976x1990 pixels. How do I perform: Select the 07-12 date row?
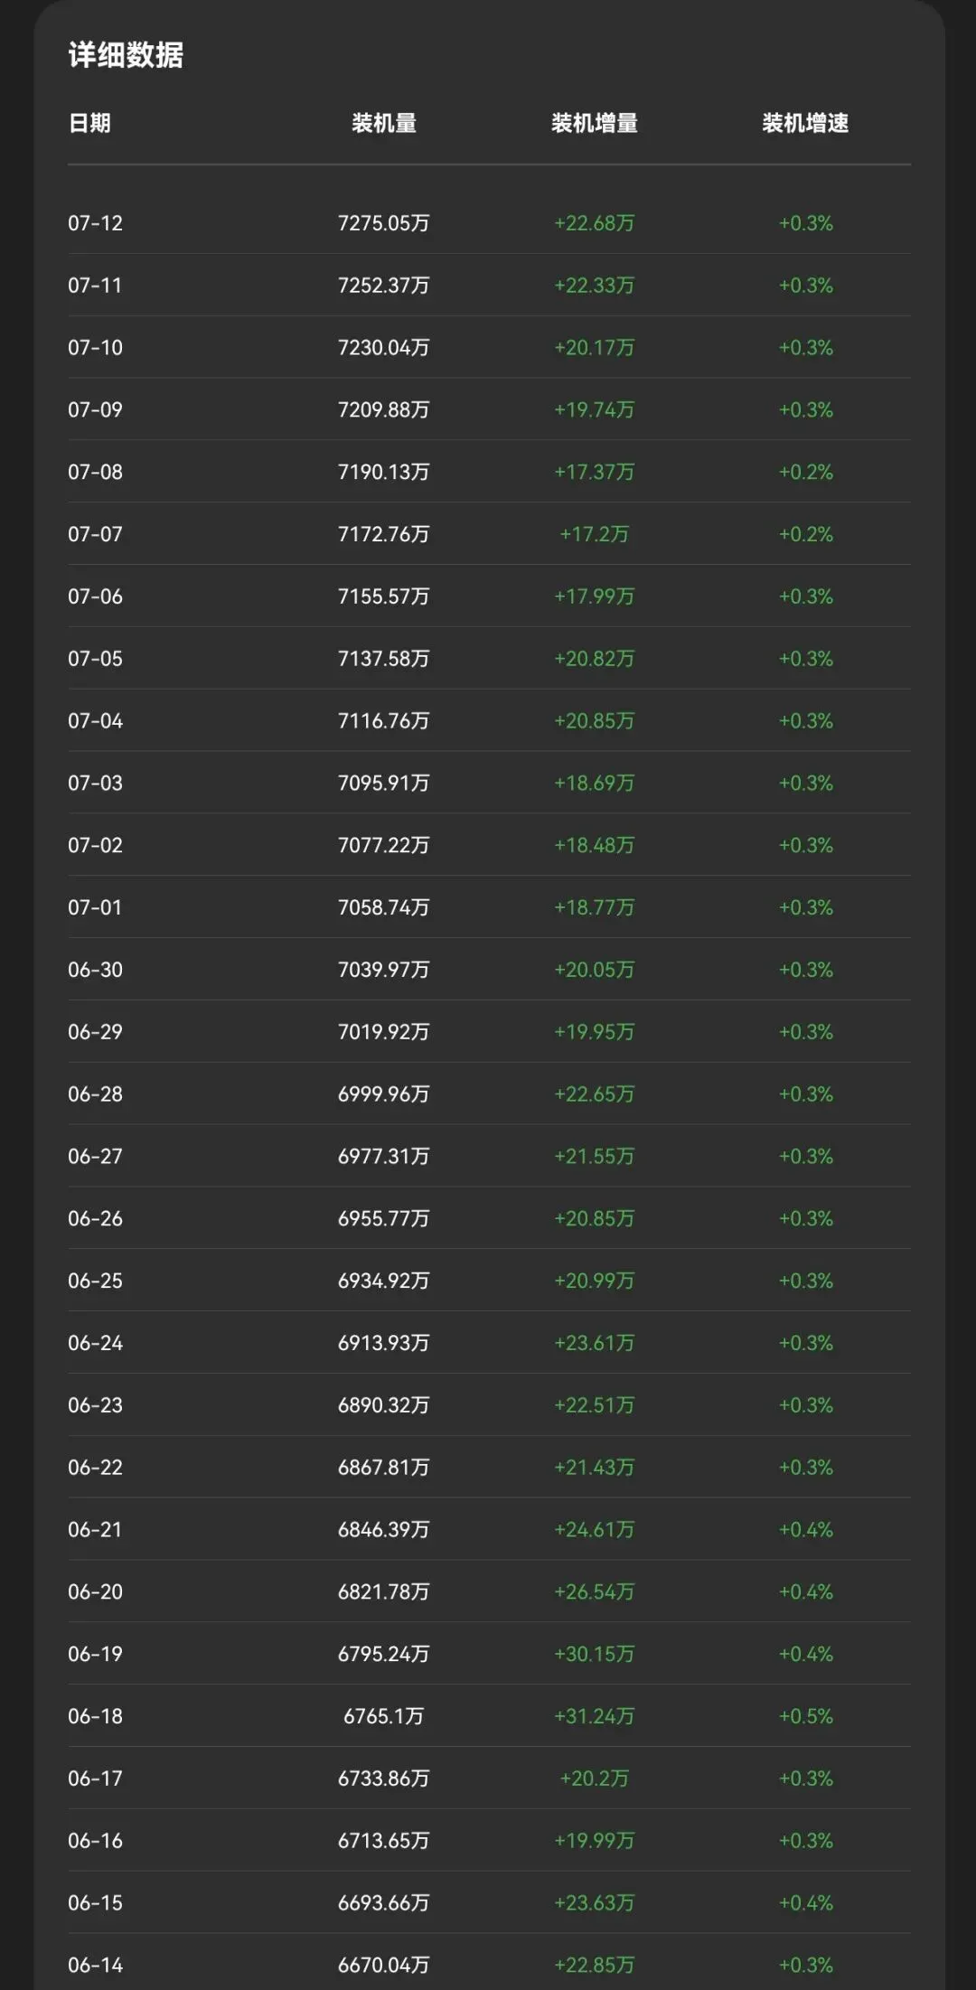tap(489, 223)
